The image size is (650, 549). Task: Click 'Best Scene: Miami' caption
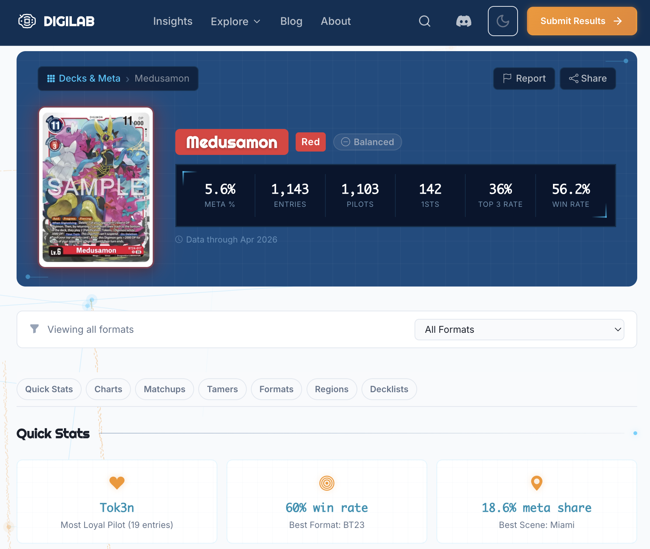537,525
